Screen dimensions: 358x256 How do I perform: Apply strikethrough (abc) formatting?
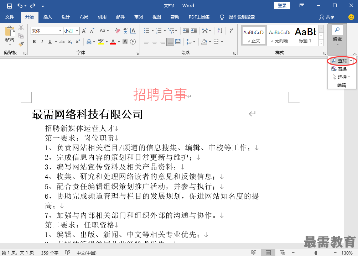62,42
